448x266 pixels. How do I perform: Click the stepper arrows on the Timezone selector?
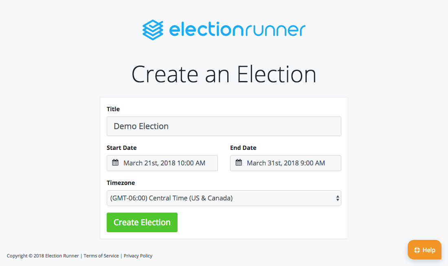click(337, 198)
